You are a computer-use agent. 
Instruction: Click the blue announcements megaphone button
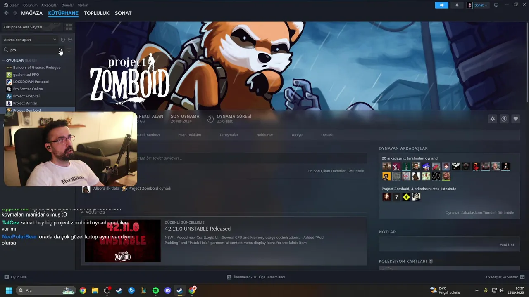(x=441, y=5)
